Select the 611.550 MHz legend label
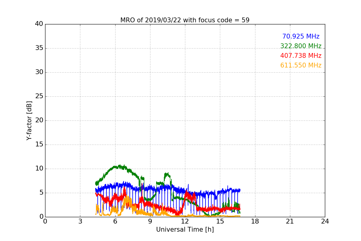The width and height of the screenshot is (361, 241). tap(301, 65)
